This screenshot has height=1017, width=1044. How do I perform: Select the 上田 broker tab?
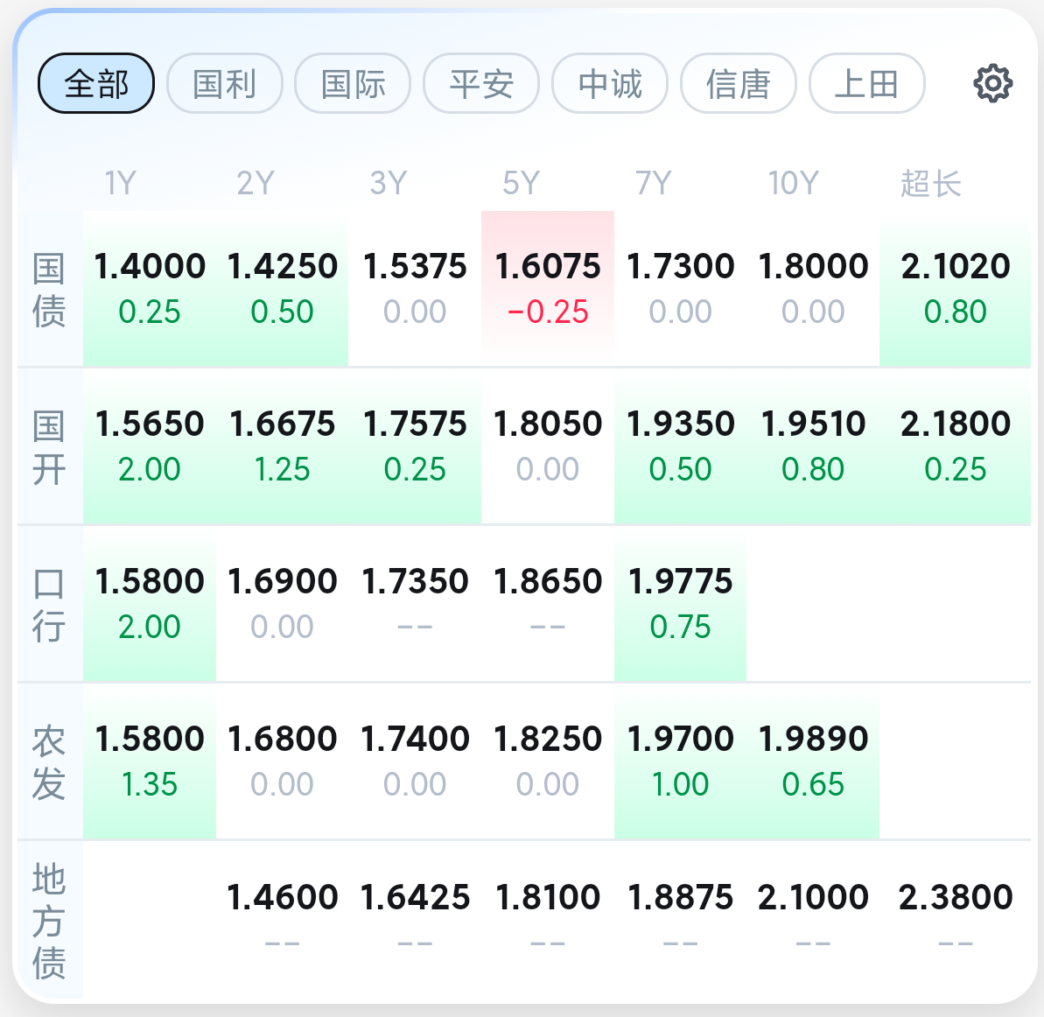(866, 84)
